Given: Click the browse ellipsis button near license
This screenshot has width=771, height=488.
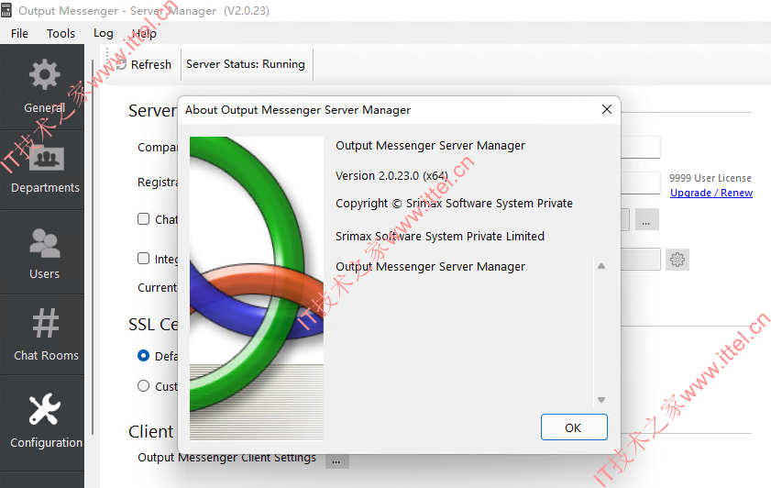Looking at the screenshot, I should (646, 219).
